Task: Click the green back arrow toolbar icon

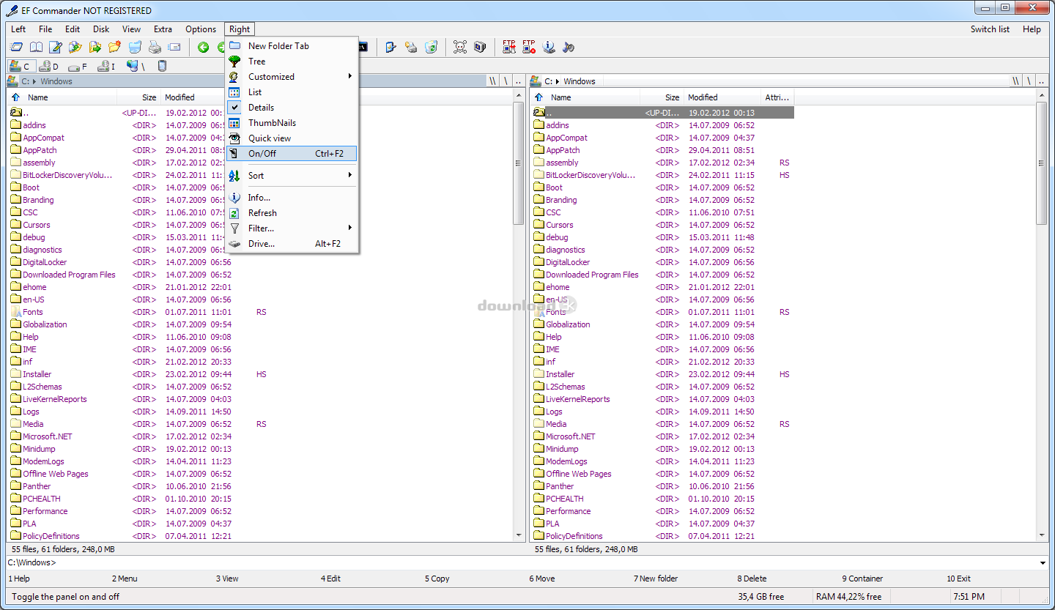Action: click(204, 47)
